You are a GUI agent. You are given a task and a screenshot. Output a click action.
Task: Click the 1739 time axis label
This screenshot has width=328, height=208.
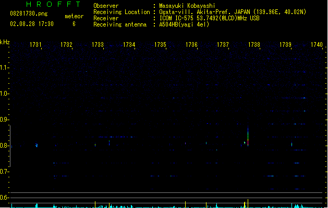(x=285, y=45)
